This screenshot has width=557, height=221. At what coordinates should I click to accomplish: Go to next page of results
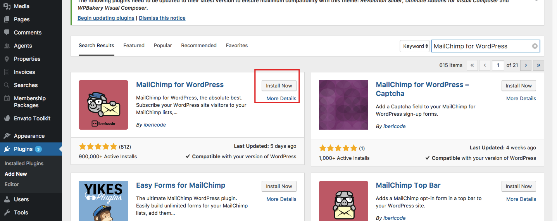(x=526, y=65)
